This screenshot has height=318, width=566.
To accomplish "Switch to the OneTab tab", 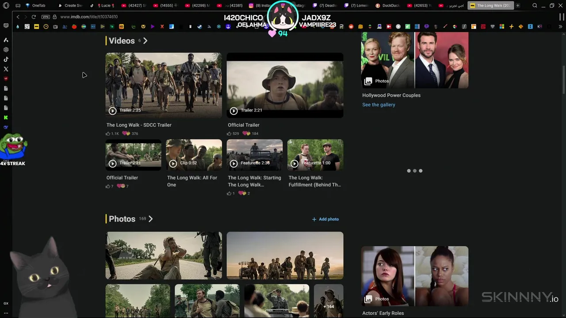I will (x=38, y=5).
